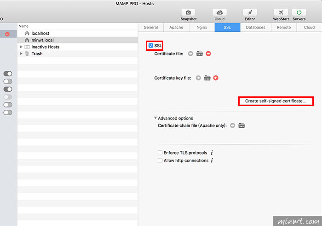
Task: Open the Databases tab
Action: tap(255, 27)
